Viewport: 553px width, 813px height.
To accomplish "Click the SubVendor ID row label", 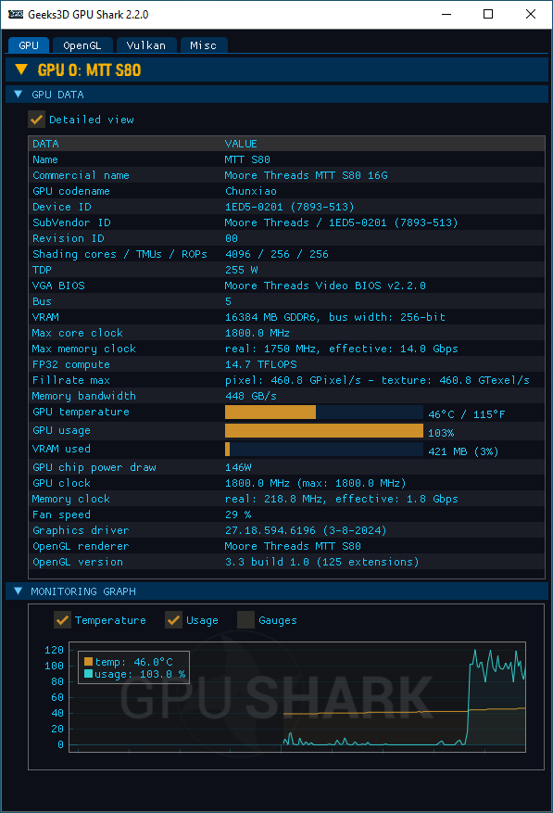I will 71,222.
